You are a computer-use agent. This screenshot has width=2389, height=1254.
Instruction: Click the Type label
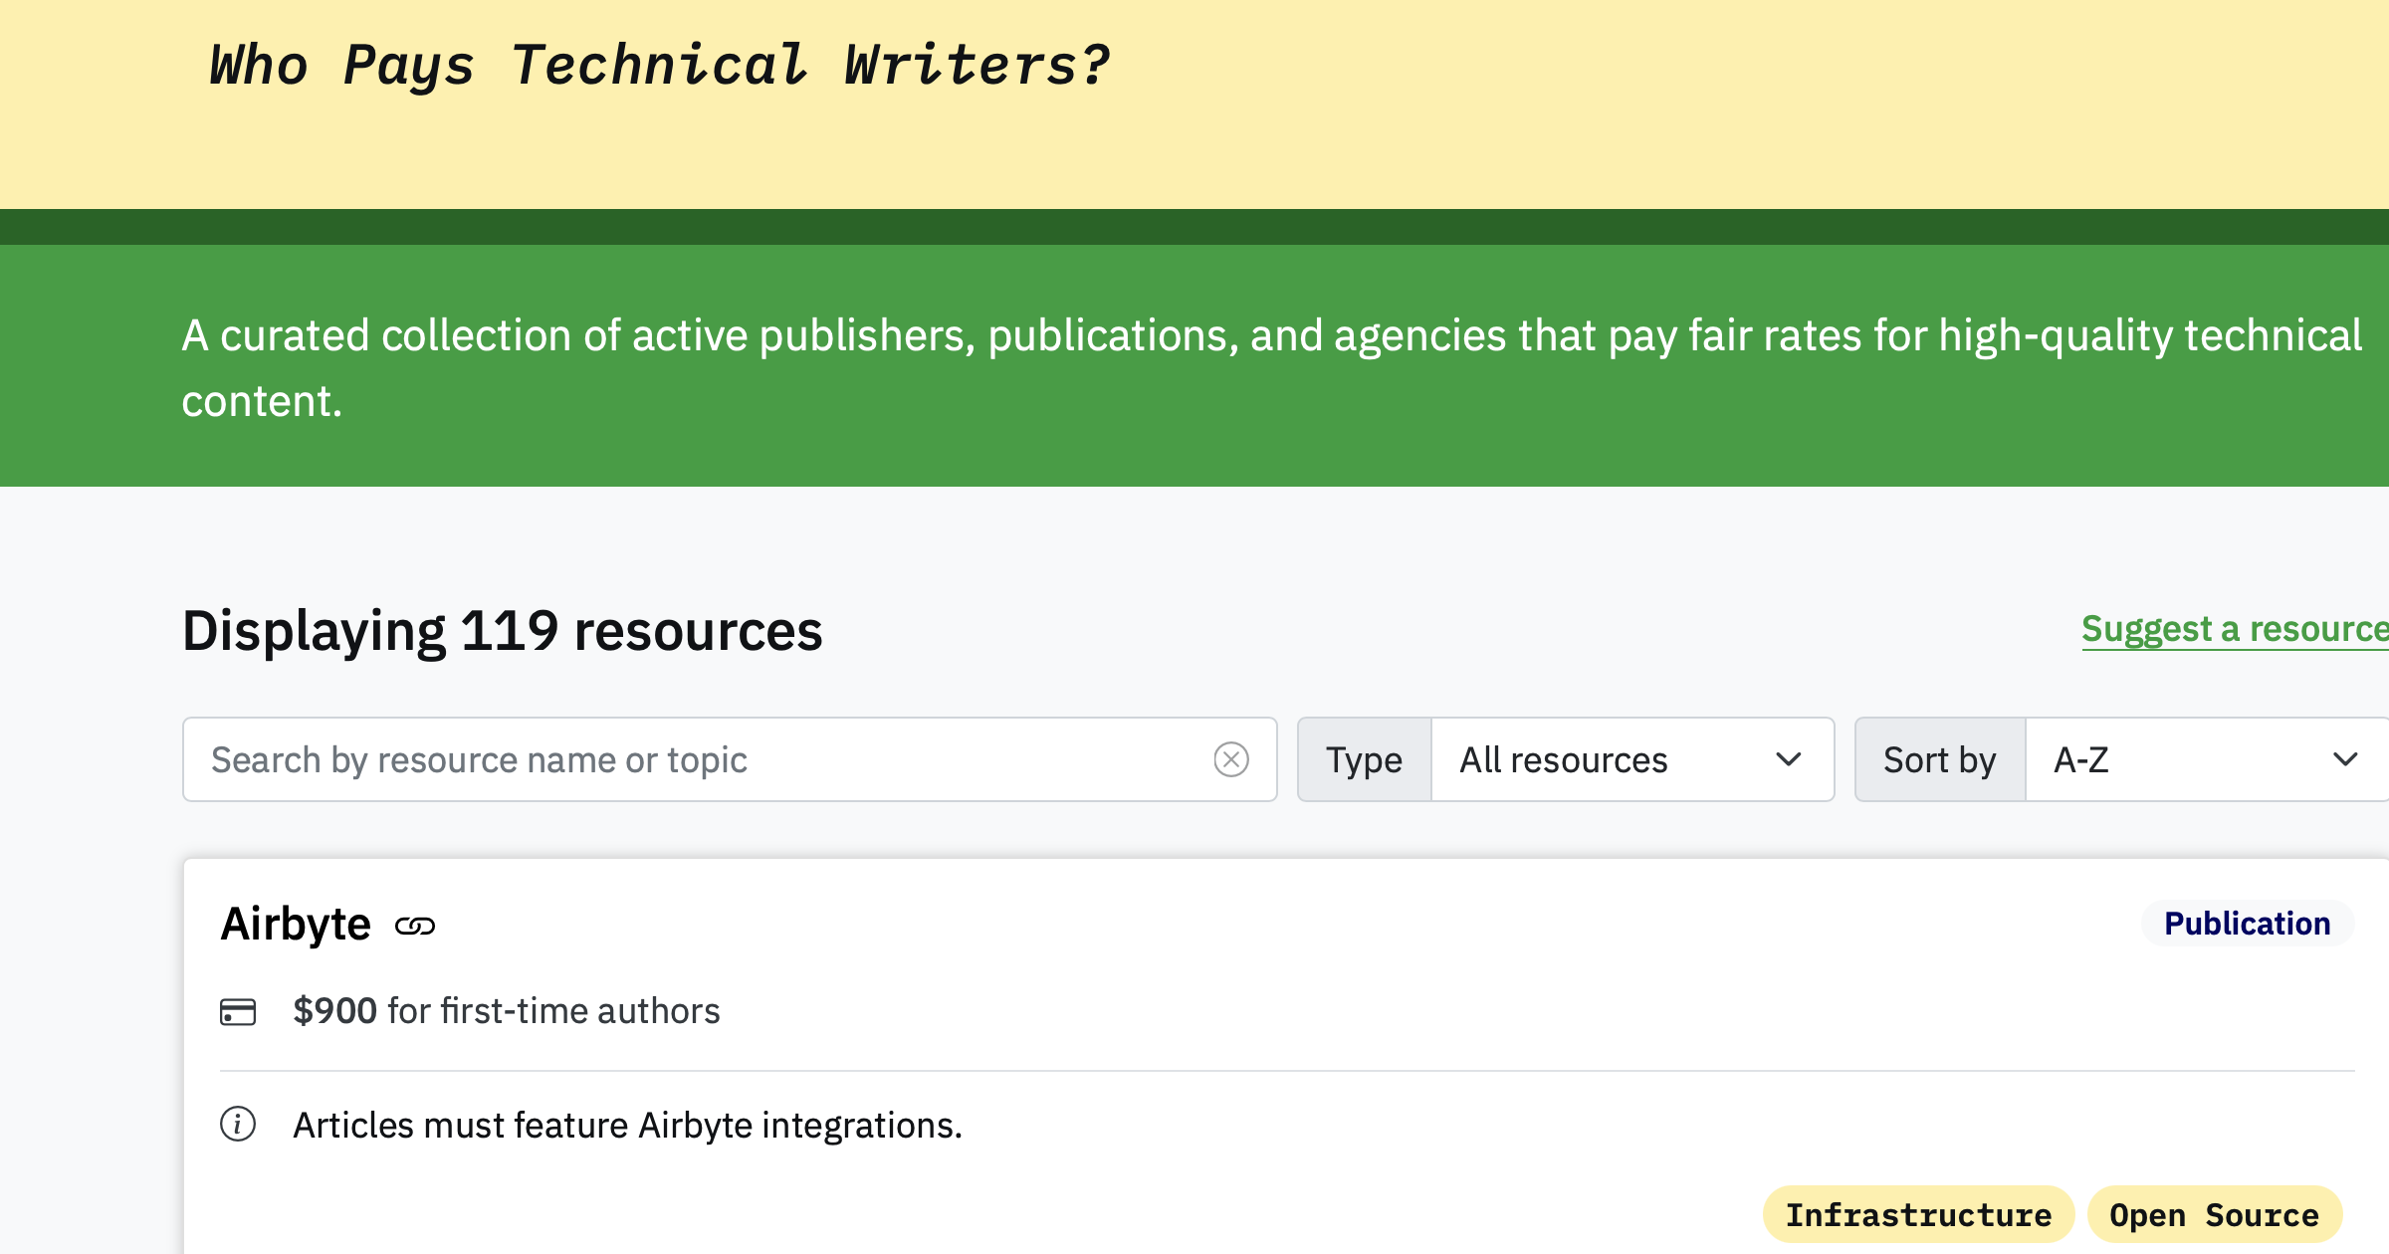[1365, 759]
